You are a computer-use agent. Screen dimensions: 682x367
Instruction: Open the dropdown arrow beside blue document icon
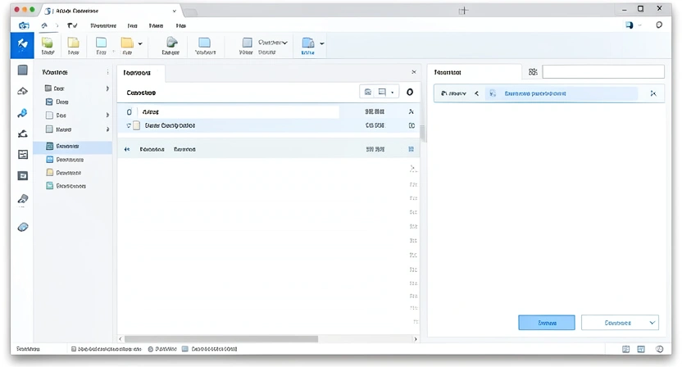point(322,43)
